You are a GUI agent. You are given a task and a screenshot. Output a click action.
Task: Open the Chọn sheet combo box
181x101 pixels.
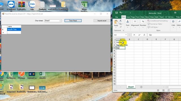tap(53, 20)
